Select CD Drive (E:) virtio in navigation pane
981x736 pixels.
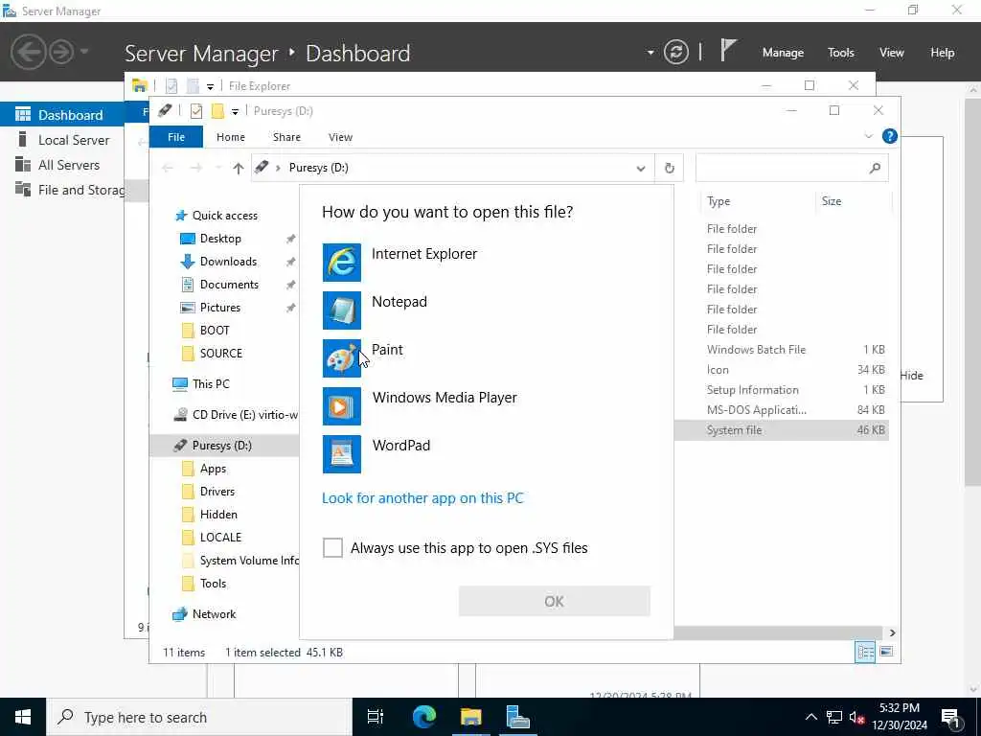click(x=244, y=414)
